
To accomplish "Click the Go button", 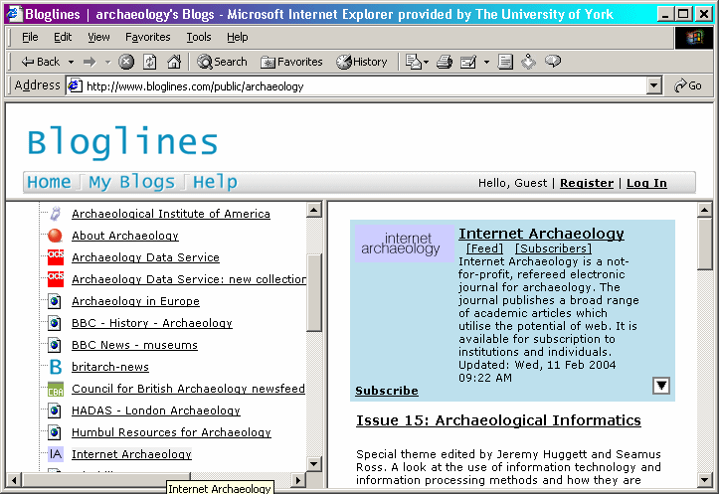I will [x=688, y=85].
